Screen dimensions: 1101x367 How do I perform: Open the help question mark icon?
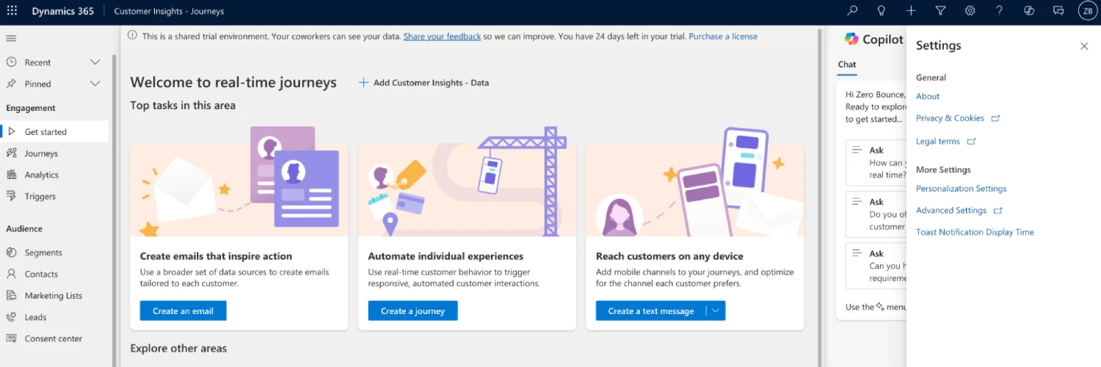pos(999,11)
